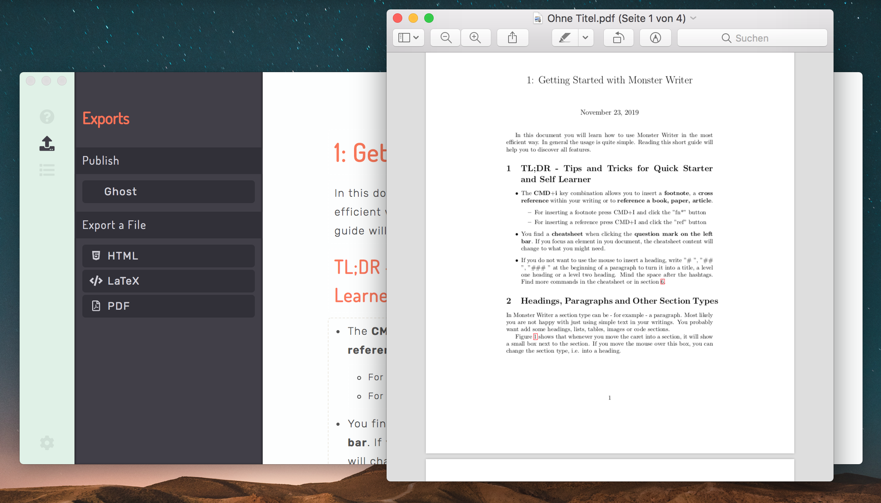Open the table of contents list icon

click(x=47, y=170)
